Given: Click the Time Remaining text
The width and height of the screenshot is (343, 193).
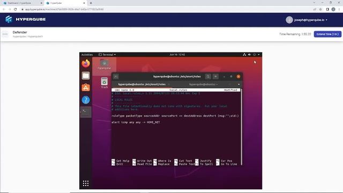Looking at the screenshot, I should pyautogui.click(x=295, y=34).
